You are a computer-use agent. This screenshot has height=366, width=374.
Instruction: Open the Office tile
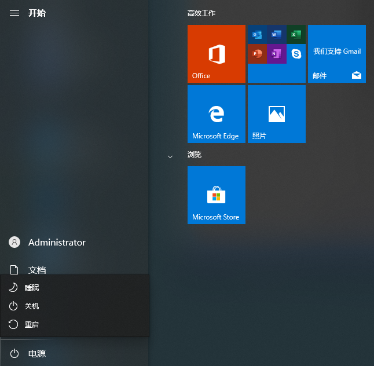[217, 54]
